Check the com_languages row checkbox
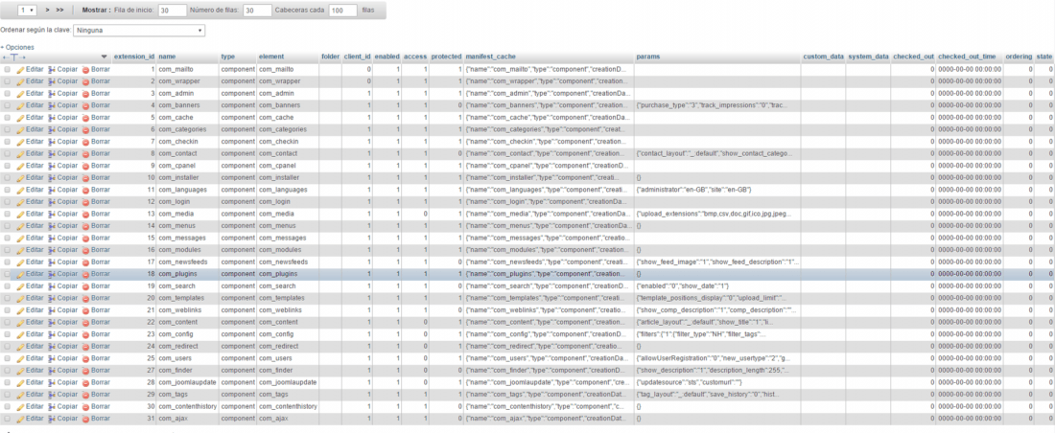The height and width of the screenshot is (433, 1055). pyautogui.click(x=8, y=191)
